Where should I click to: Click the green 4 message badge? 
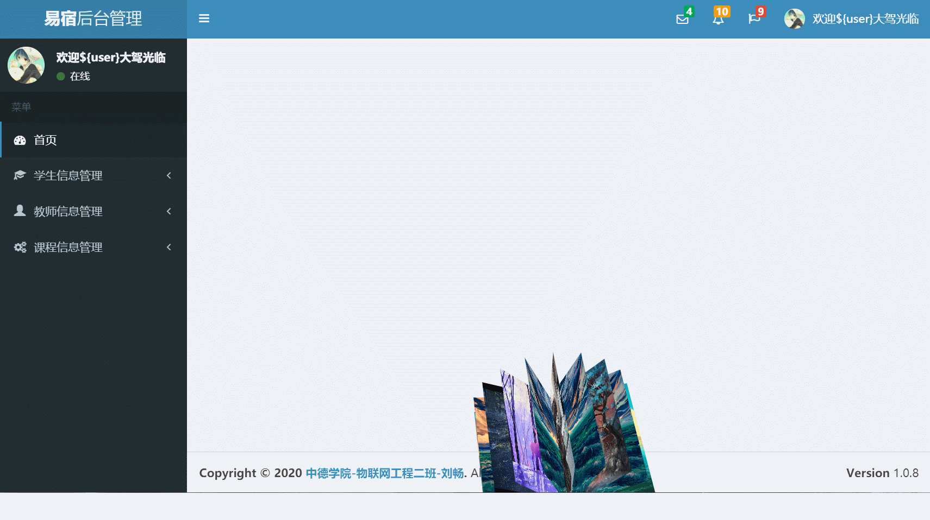pyautogui.click(x=689, y=11)
